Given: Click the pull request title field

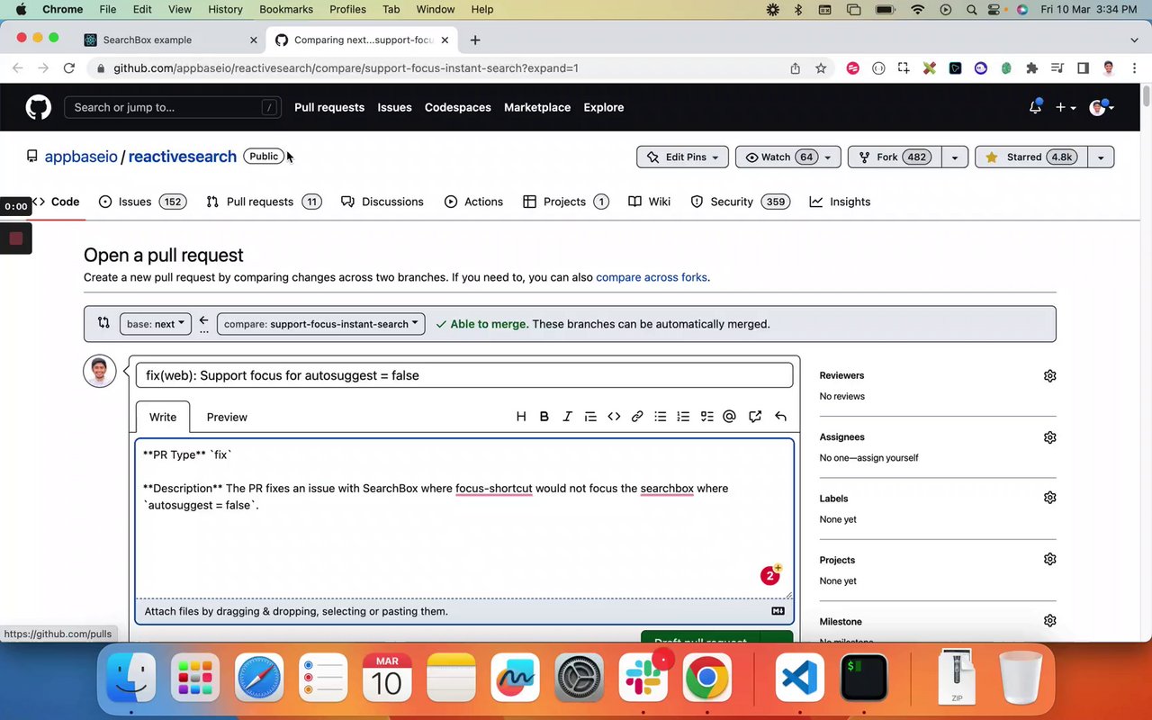Looking at the screenshot, I should coord(464,375).
